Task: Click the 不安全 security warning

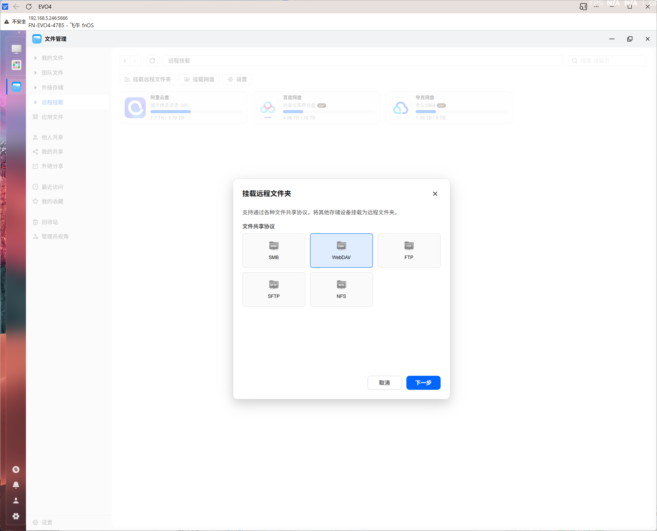Action: [x=15, y=22]
